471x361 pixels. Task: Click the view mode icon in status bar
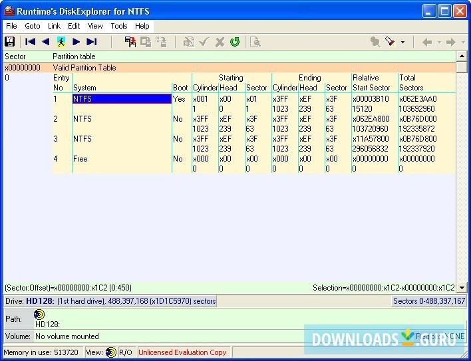[111, 352]
